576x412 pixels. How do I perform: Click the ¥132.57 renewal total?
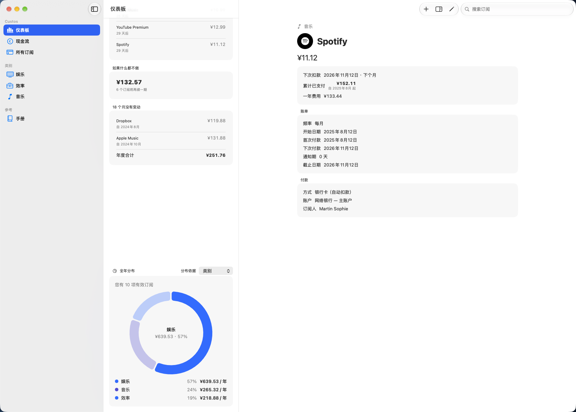tap(129, 82)
